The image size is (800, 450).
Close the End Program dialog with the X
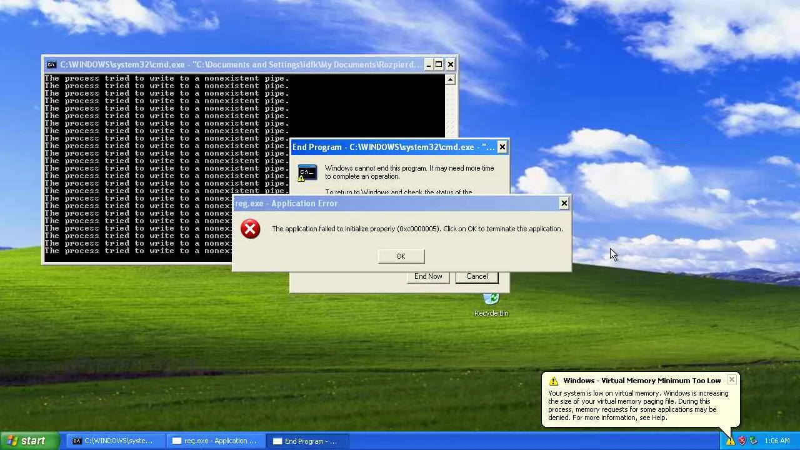[x=502, y=147]
